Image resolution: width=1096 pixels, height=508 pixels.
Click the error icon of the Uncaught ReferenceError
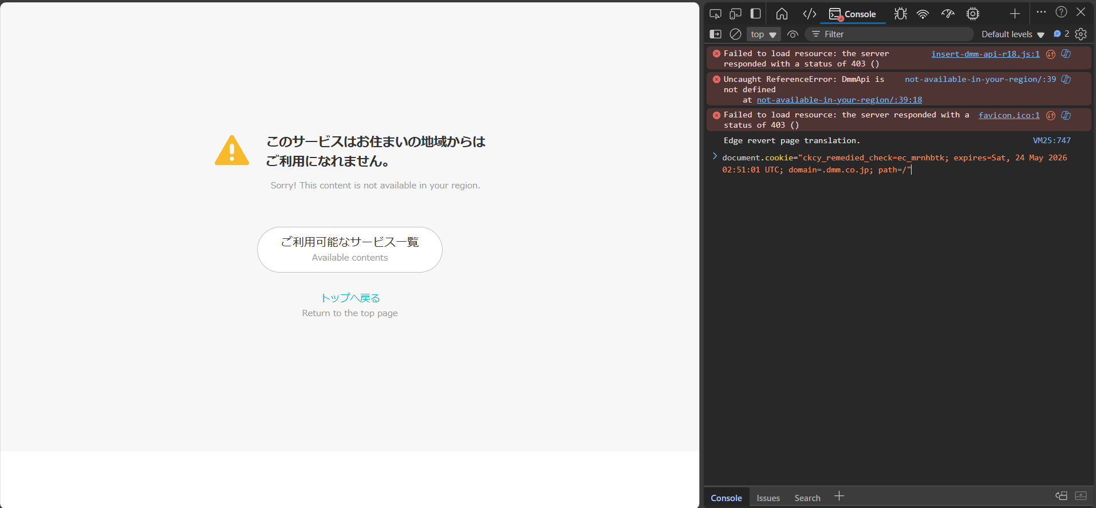click(716, 79)
